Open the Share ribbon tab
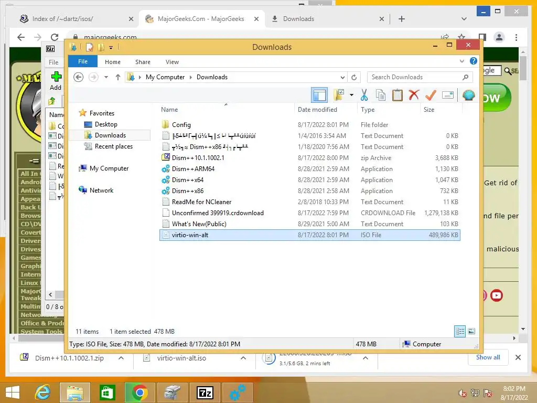Viewport: 537px width, 403px height. [x=143, y=62]
